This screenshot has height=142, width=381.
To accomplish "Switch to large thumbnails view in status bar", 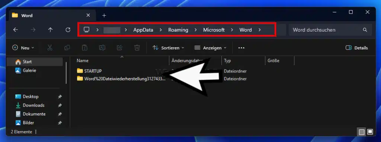I will coord(370,132).
